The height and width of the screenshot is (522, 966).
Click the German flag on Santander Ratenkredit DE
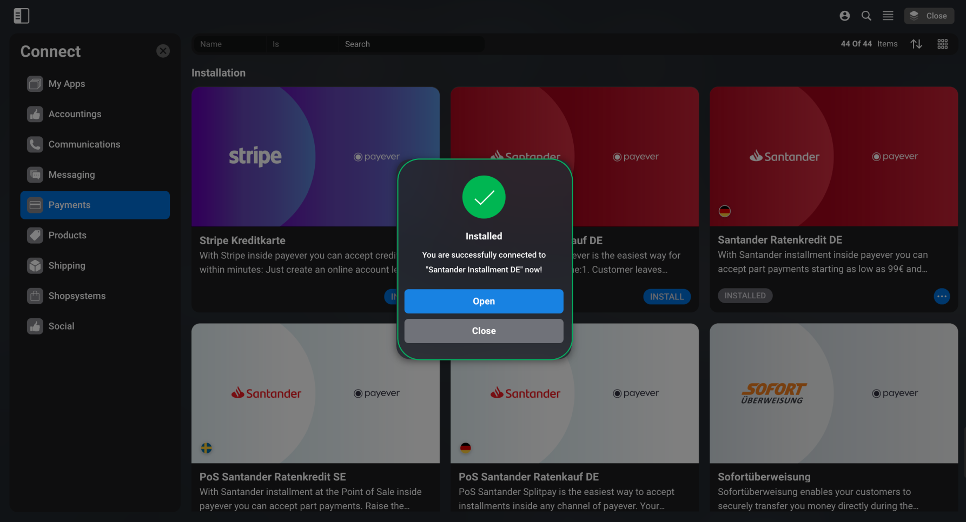tap(725, 211)
